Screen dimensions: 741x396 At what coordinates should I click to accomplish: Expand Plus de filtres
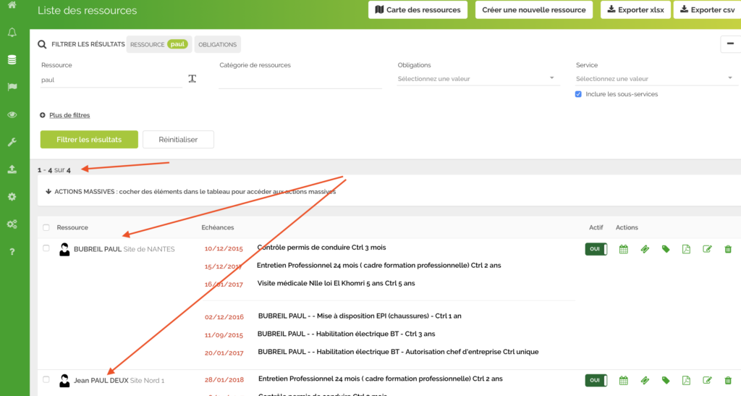(69, 115)
